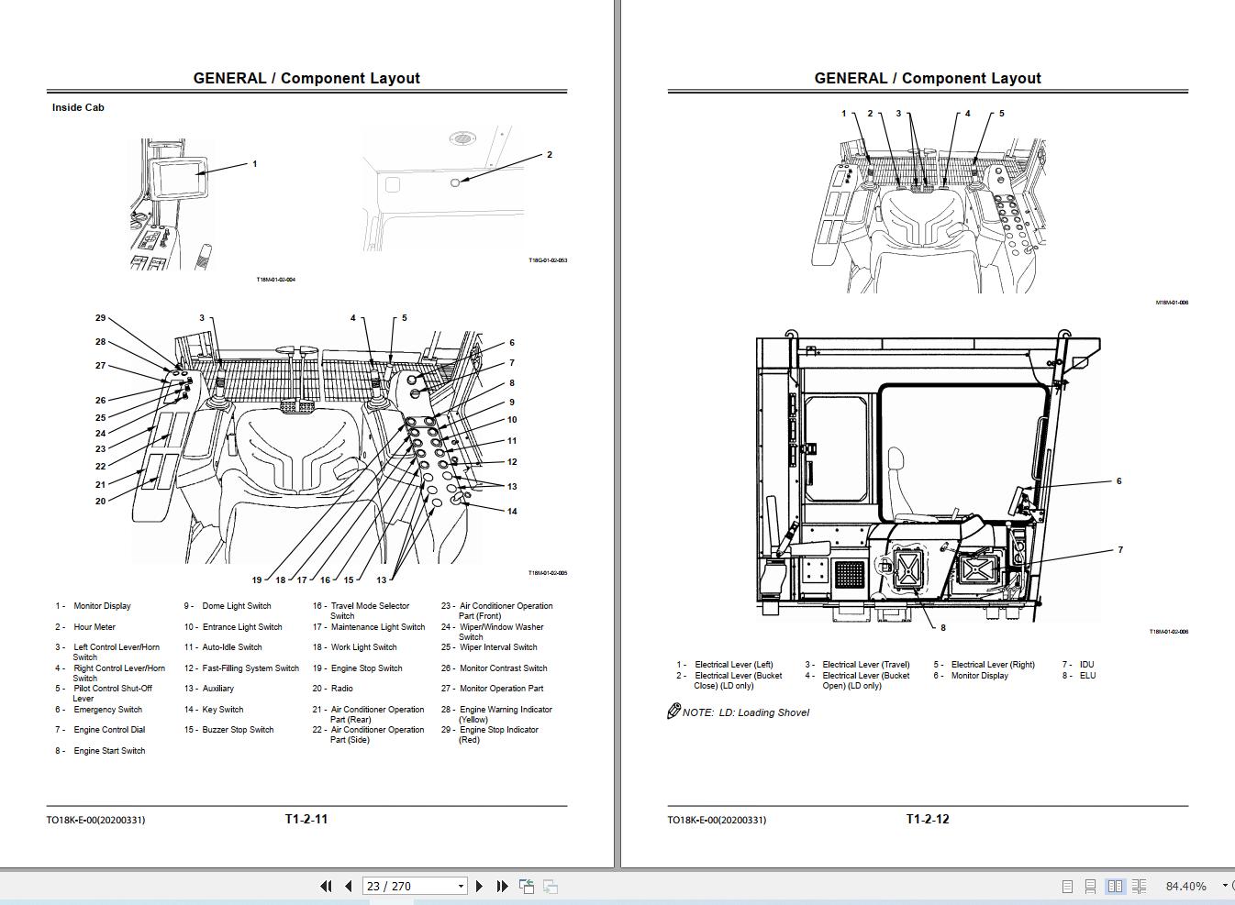Toggle single page layout mode on
The image size is (1235, 905).
coord(1067,886)
